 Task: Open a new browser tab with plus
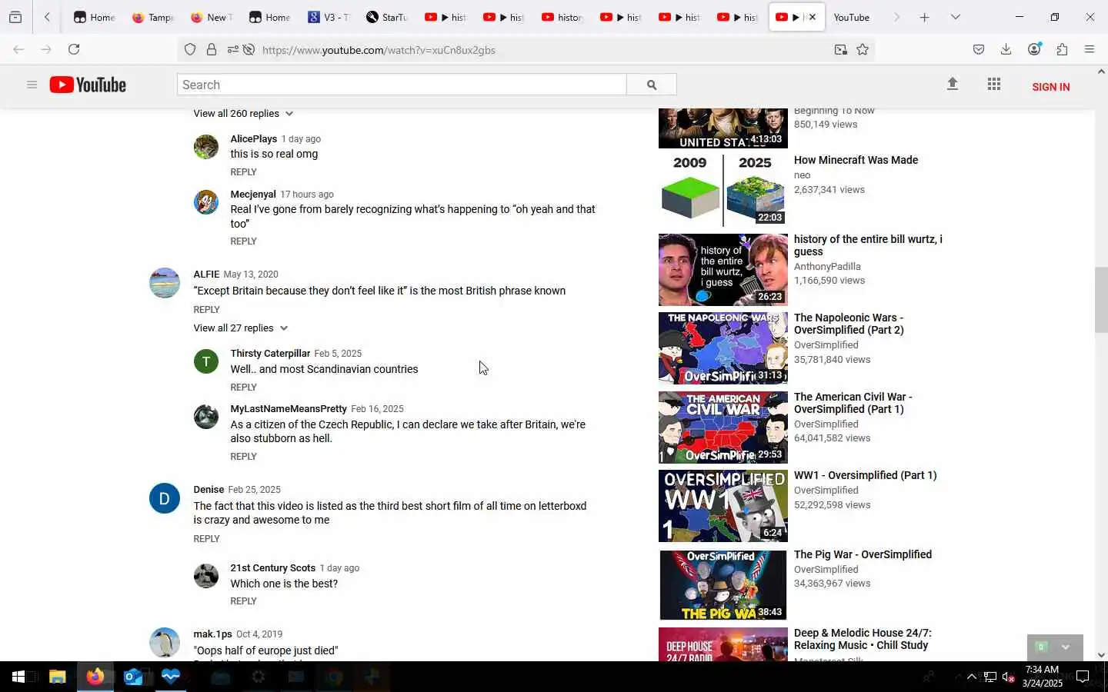[x=925, y=18]
